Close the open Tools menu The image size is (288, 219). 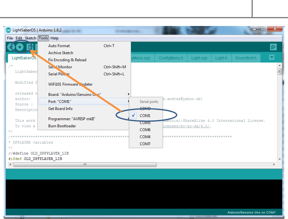click(43, 38)
